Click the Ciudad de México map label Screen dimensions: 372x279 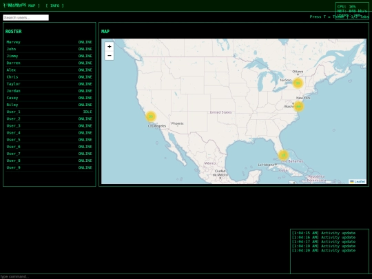point(220,173)
